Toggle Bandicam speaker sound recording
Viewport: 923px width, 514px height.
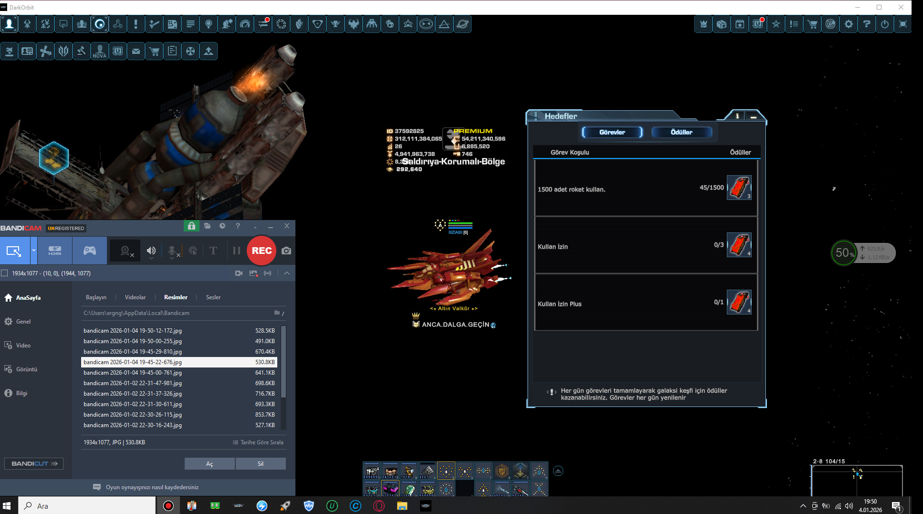click(151, 251)
